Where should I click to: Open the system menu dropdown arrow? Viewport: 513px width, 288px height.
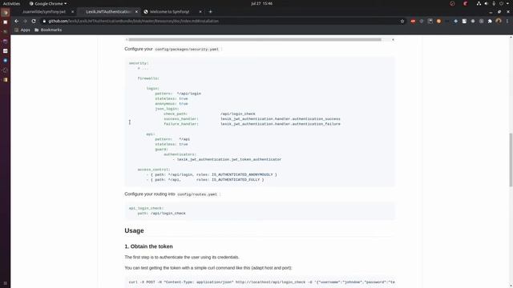coord(508,3)
